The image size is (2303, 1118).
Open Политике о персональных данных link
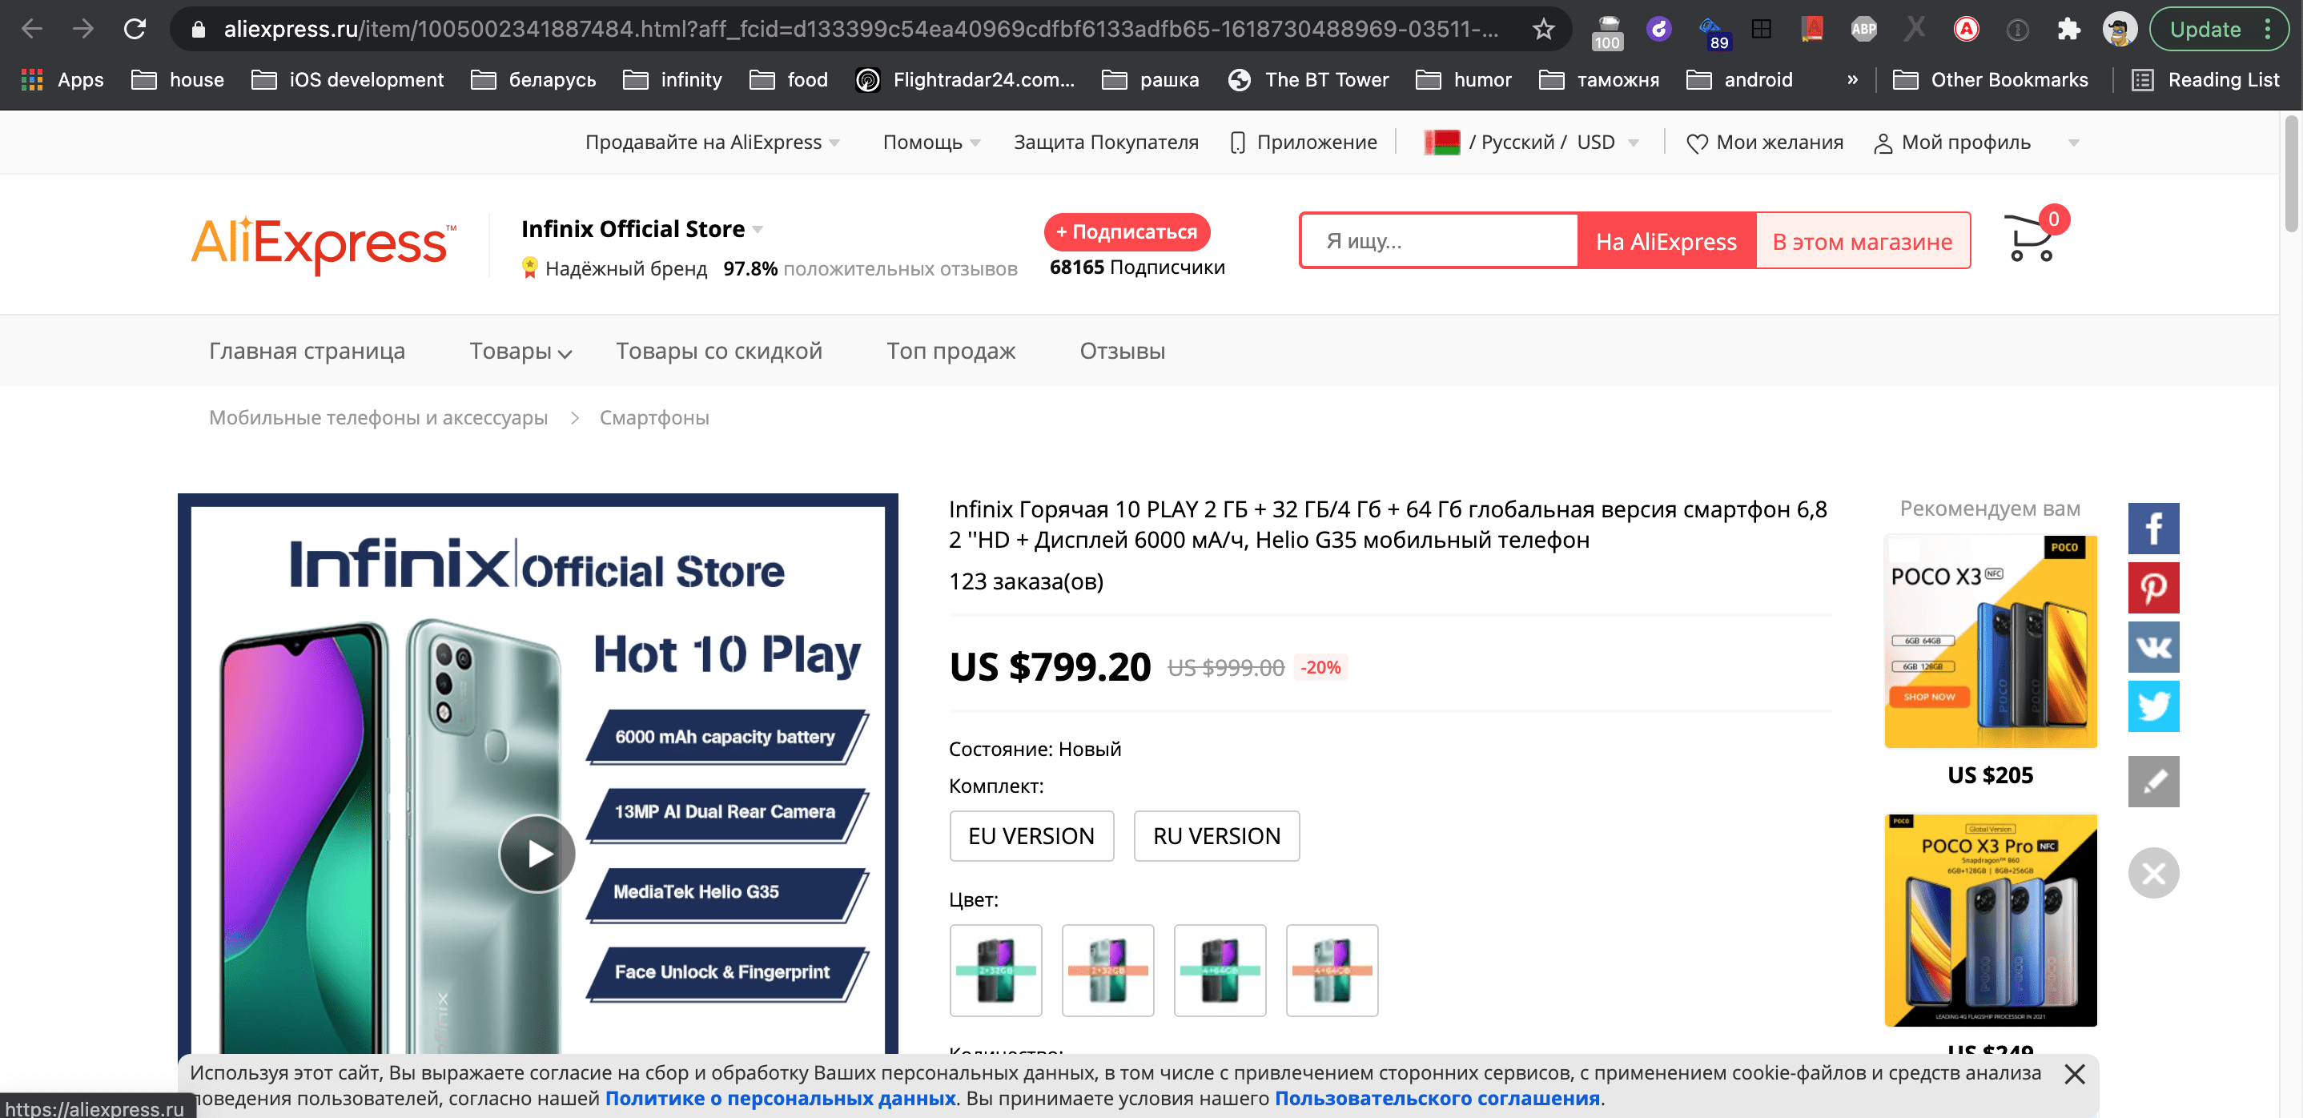[781, 1098]
